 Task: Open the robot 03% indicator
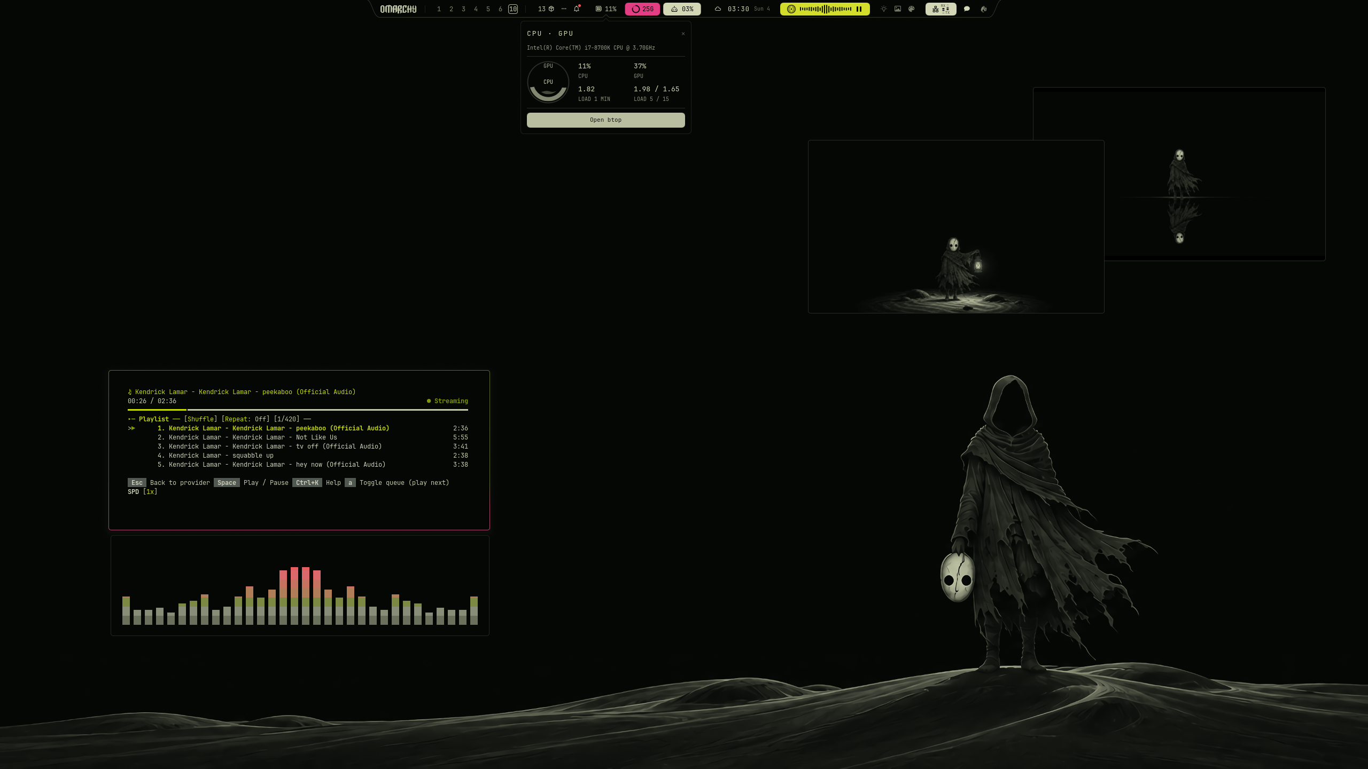[682, 9]
